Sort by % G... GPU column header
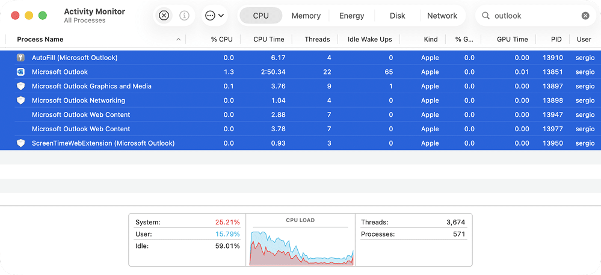 464,39
